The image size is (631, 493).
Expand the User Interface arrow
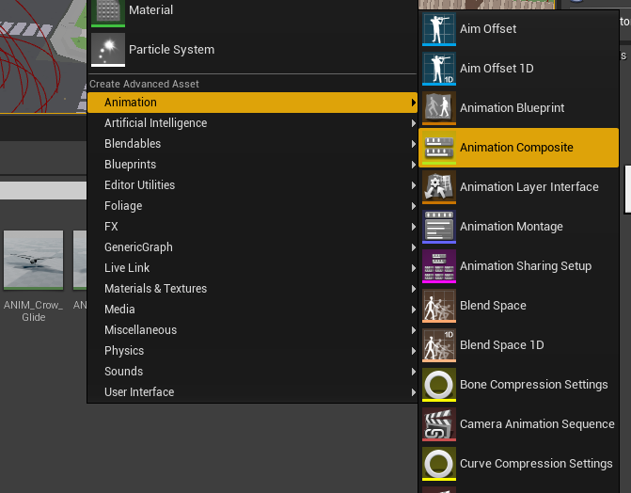(x=413, y=392)
